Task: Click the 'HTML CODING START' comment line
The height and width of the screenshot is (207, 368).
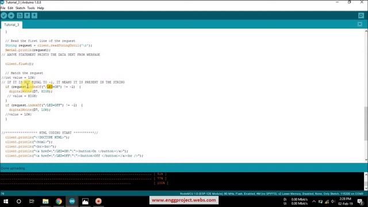Action: (50, 133)
